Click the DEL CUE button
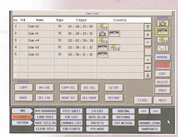Screen dimensions: 178x137 point(44,98)
